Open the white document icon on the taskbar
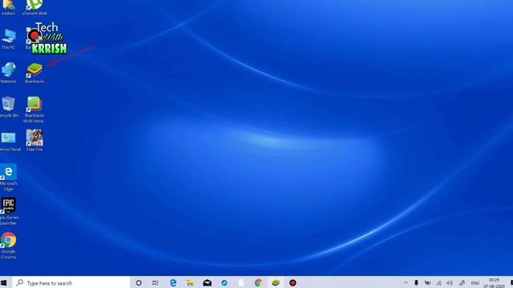The height and width of the screenshot is (288, 513). [x=241, y=282]
